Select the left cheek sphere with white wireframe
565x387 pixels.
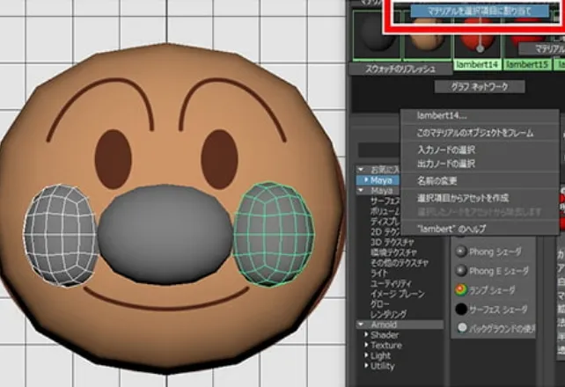click(x=61, y=236)
